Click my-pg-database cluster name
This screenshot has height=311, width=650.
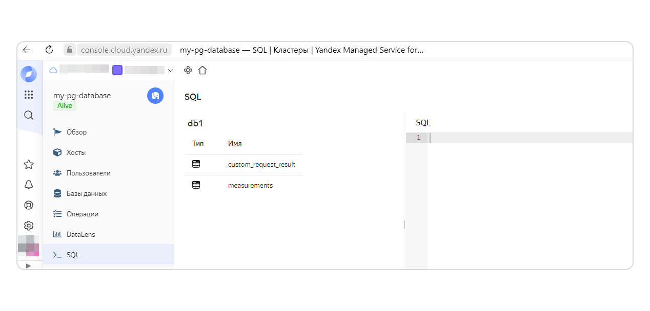pyautogui.click(x=82, y=96)
